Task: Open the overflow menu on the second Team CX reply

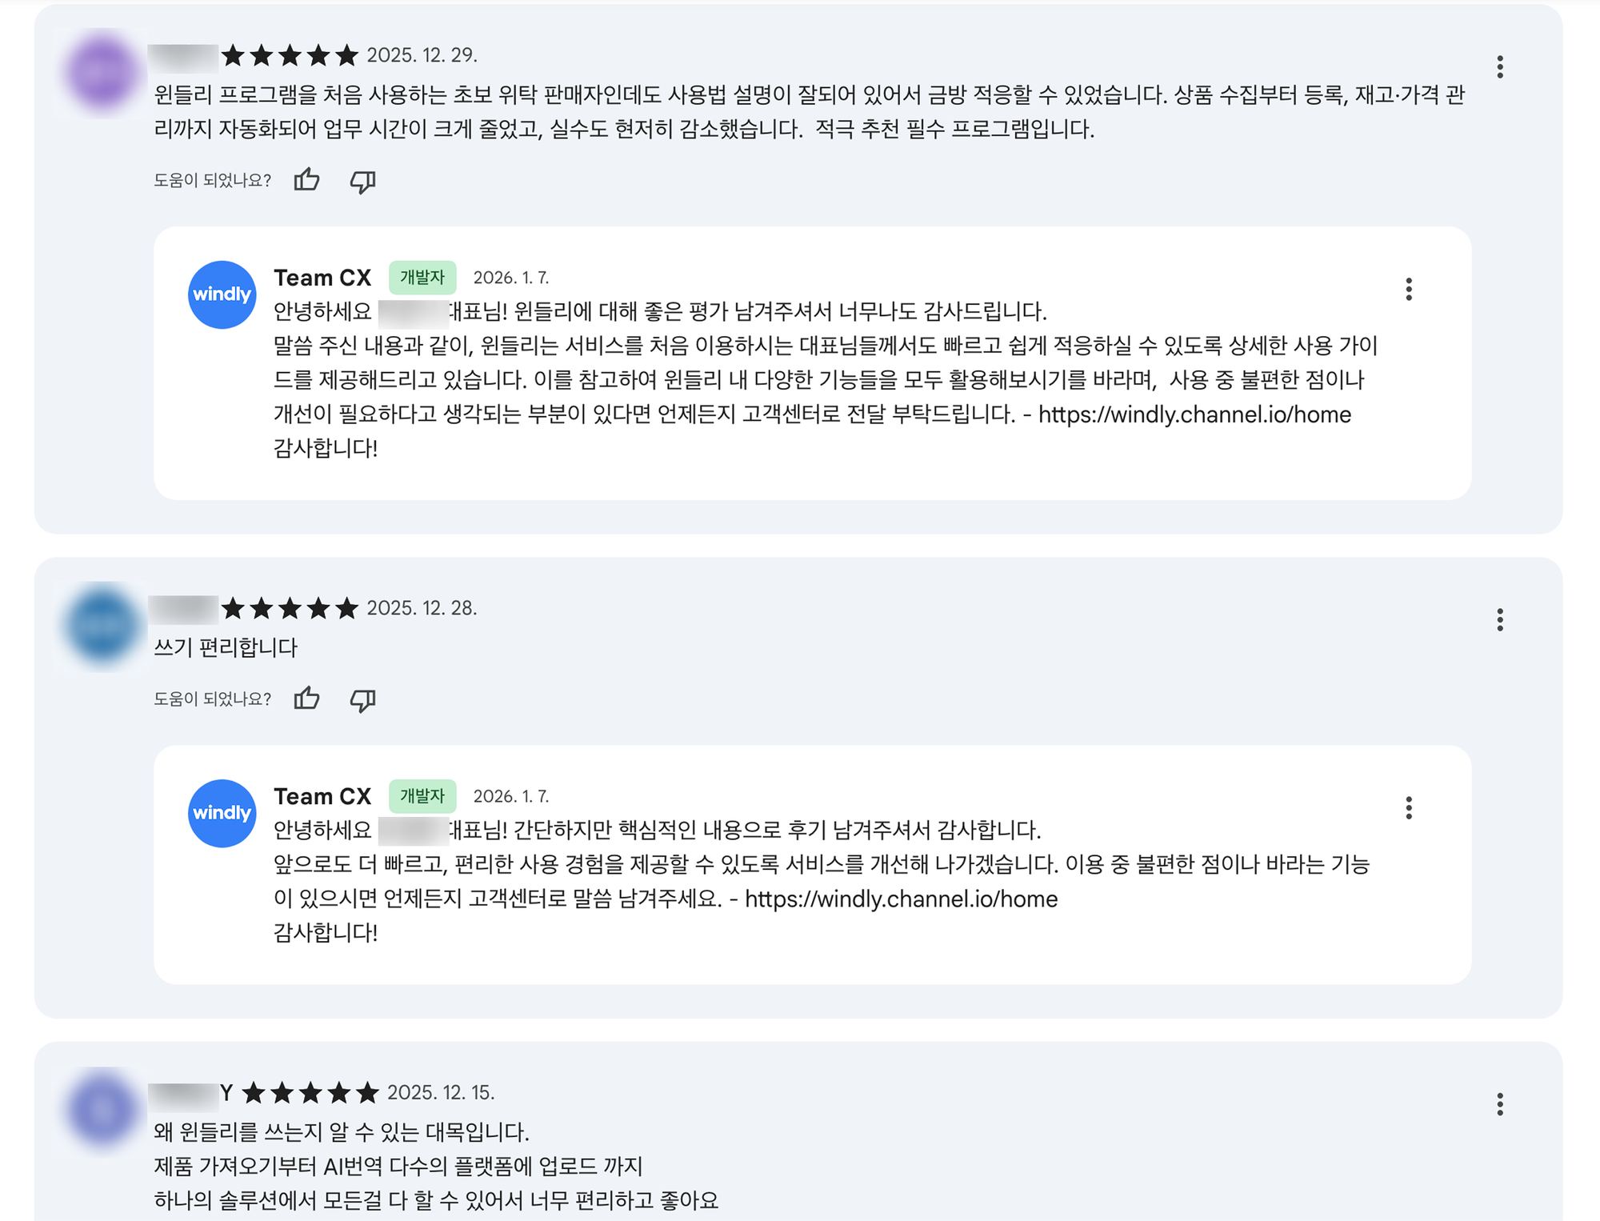Action: pos(1409,808)
